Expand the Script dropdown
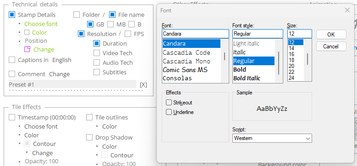Viewport: 357px width, 166px height. [272, 138]
